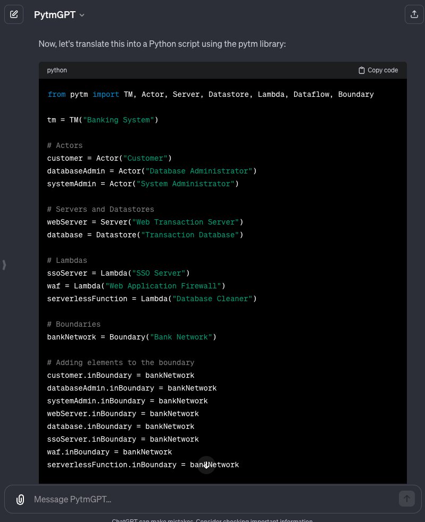Select the customer = Actor("Customer") line
This screenshot has height=522, width=425.
pos(110,158)
